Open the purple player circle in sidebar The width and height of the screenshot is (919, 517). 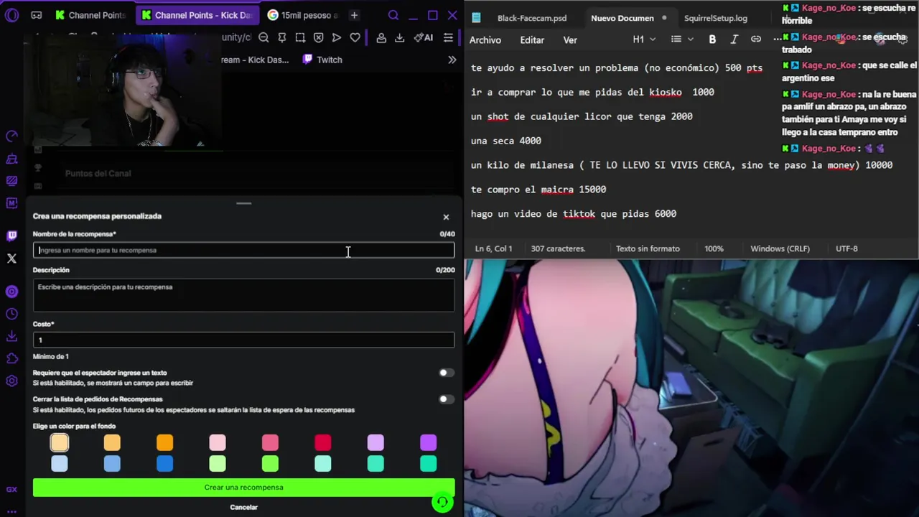[11, 292]
